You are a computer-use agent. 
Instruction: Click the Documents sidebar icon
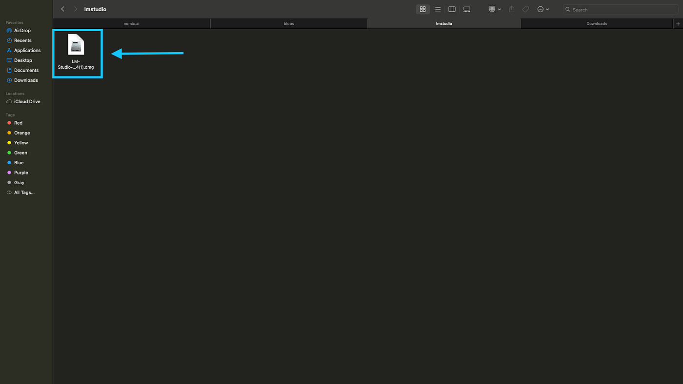click(x=9, y=70)
